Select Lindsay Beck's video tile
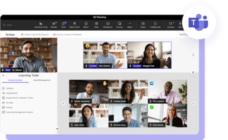228x140 pixels. (x=128, y=92)
